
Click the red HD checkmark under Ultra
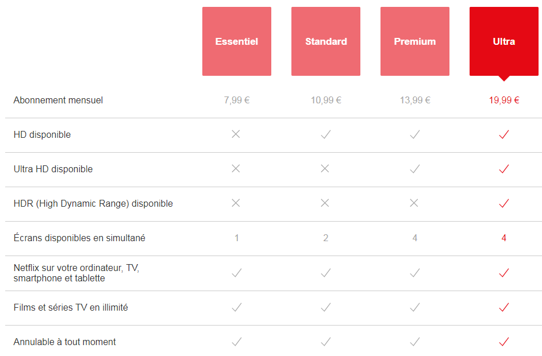tap(504, 134)
